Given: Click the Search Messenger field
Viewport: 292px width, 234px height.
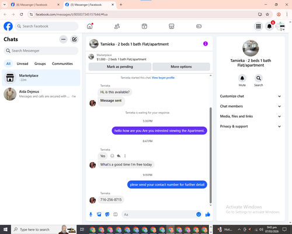Looking at the screenshot, I should (x=41, y=51).
